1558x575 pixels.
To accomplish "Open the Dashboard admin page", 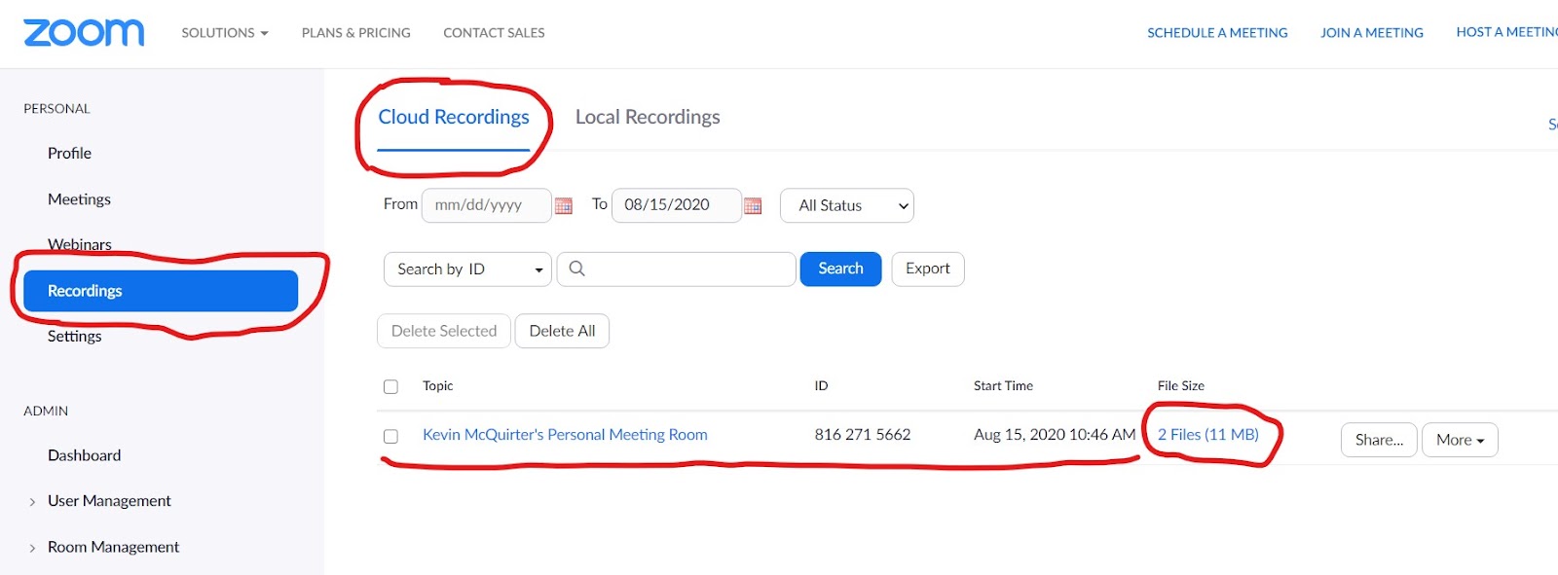I will pyautogui.click(x=84, y=455).
